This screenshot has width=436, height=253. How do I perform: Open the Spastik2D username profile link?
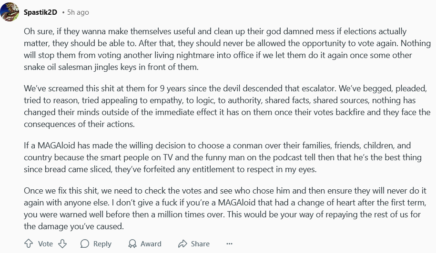point(40,12)
